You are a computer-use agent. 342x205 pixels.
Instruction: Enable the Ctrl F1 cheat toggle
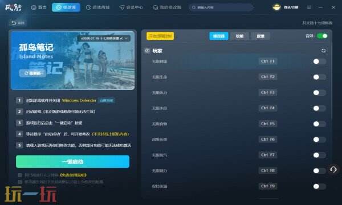[x=319, y=61]
